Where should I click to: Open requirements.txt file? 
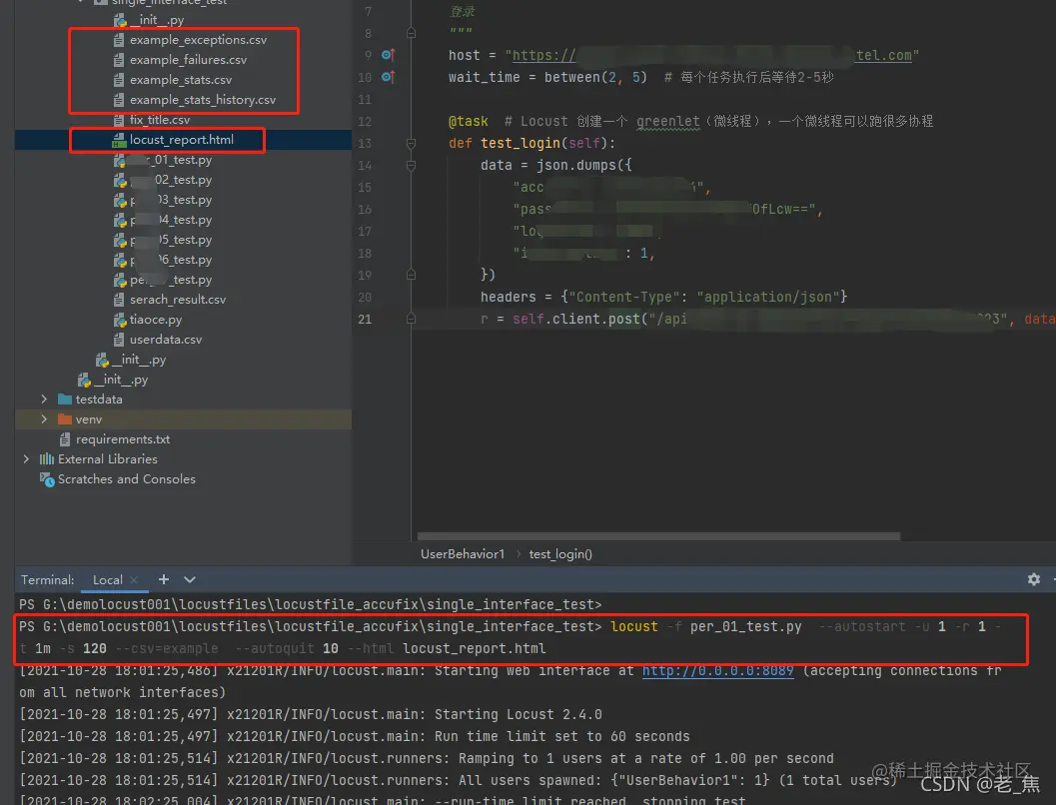click(123, 439)
